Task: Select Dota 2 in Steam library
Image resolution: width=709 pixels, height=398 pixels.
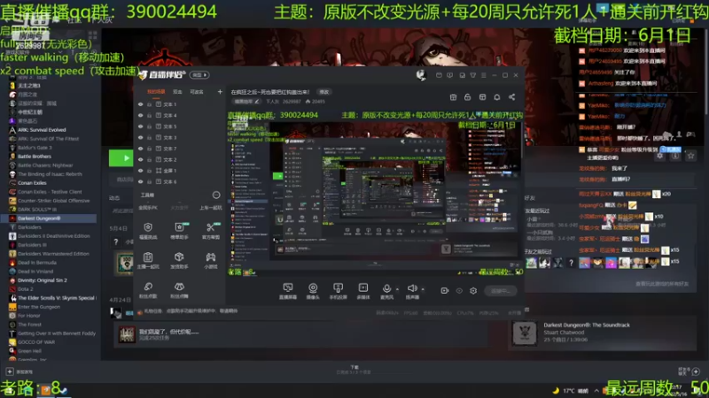Action: 26,289
